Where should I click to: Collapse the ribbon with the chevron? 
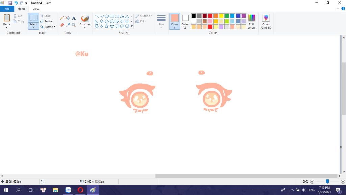(x=338, y=9)
